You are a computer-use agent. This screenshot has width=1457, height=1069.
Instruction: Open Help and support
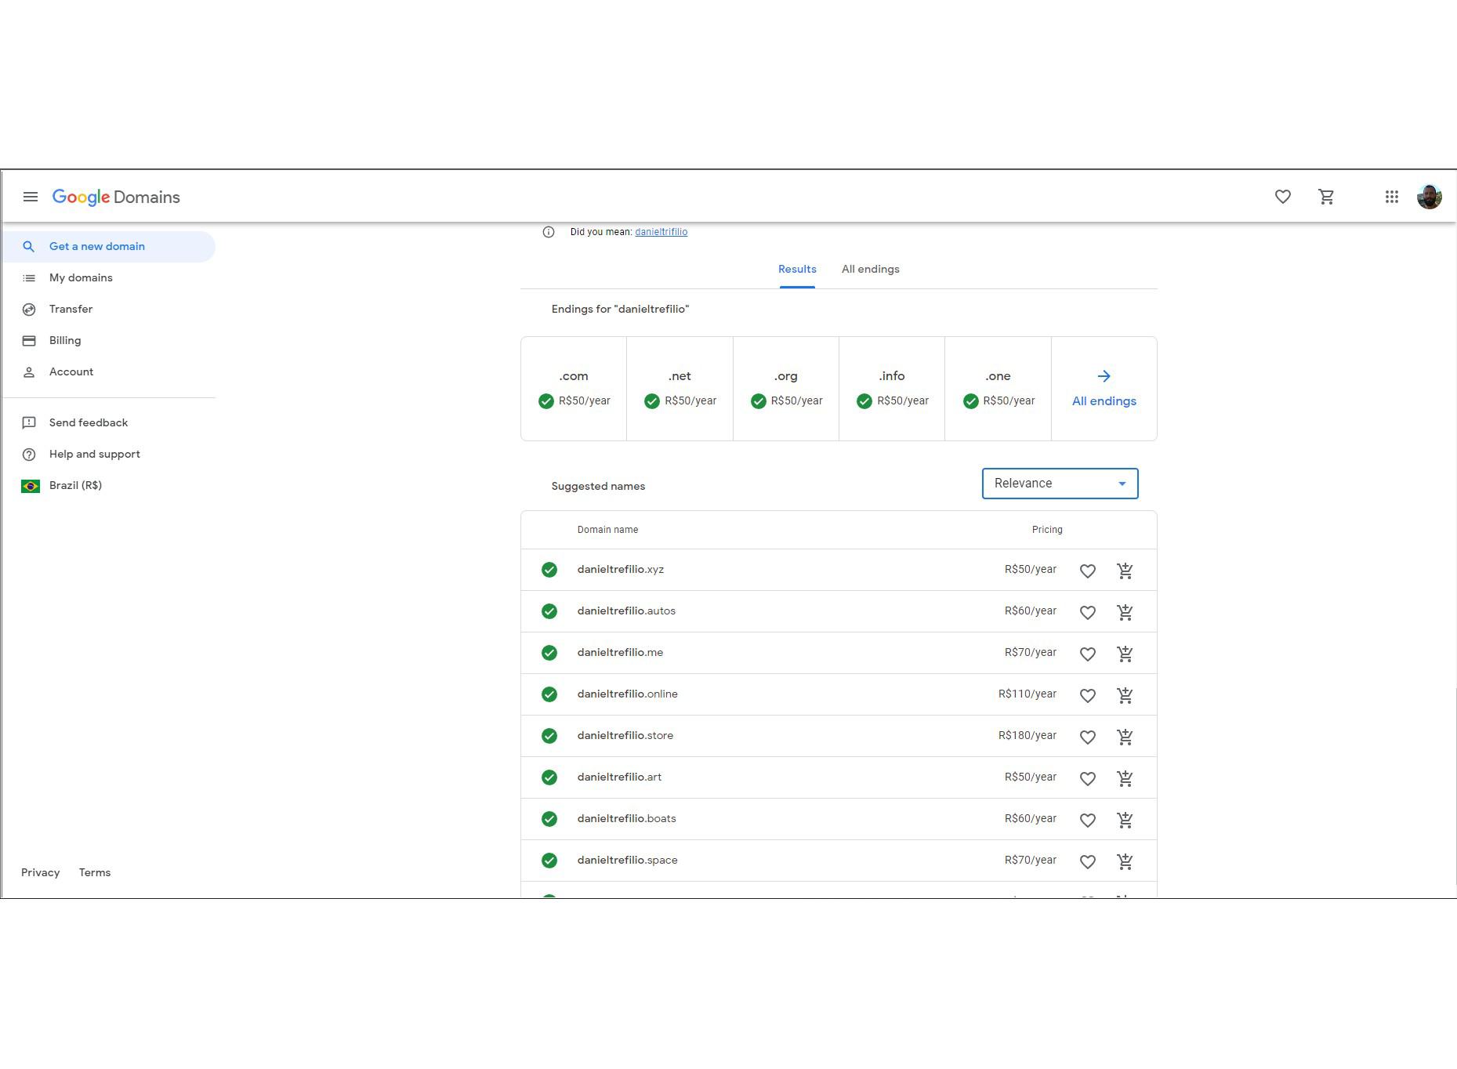coord(108,455)
